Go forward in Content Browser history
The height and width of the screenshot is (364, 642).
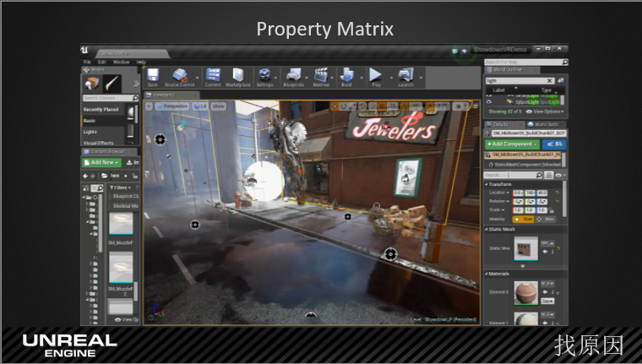[x=93, y=176]
